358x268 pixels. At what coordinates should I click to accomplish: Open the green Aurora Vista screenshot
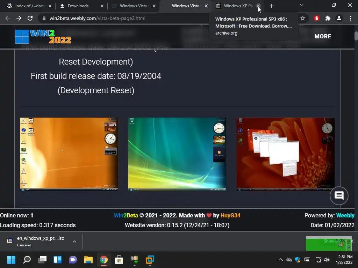177,154
